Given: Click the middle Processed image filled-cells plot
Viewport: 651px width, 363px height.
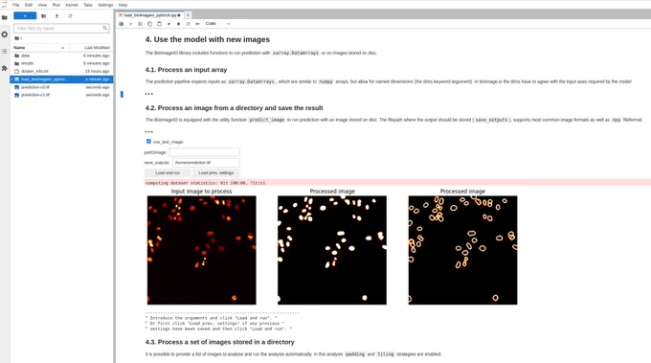Looking at the screenshot, I should click(x=332, y=250).
